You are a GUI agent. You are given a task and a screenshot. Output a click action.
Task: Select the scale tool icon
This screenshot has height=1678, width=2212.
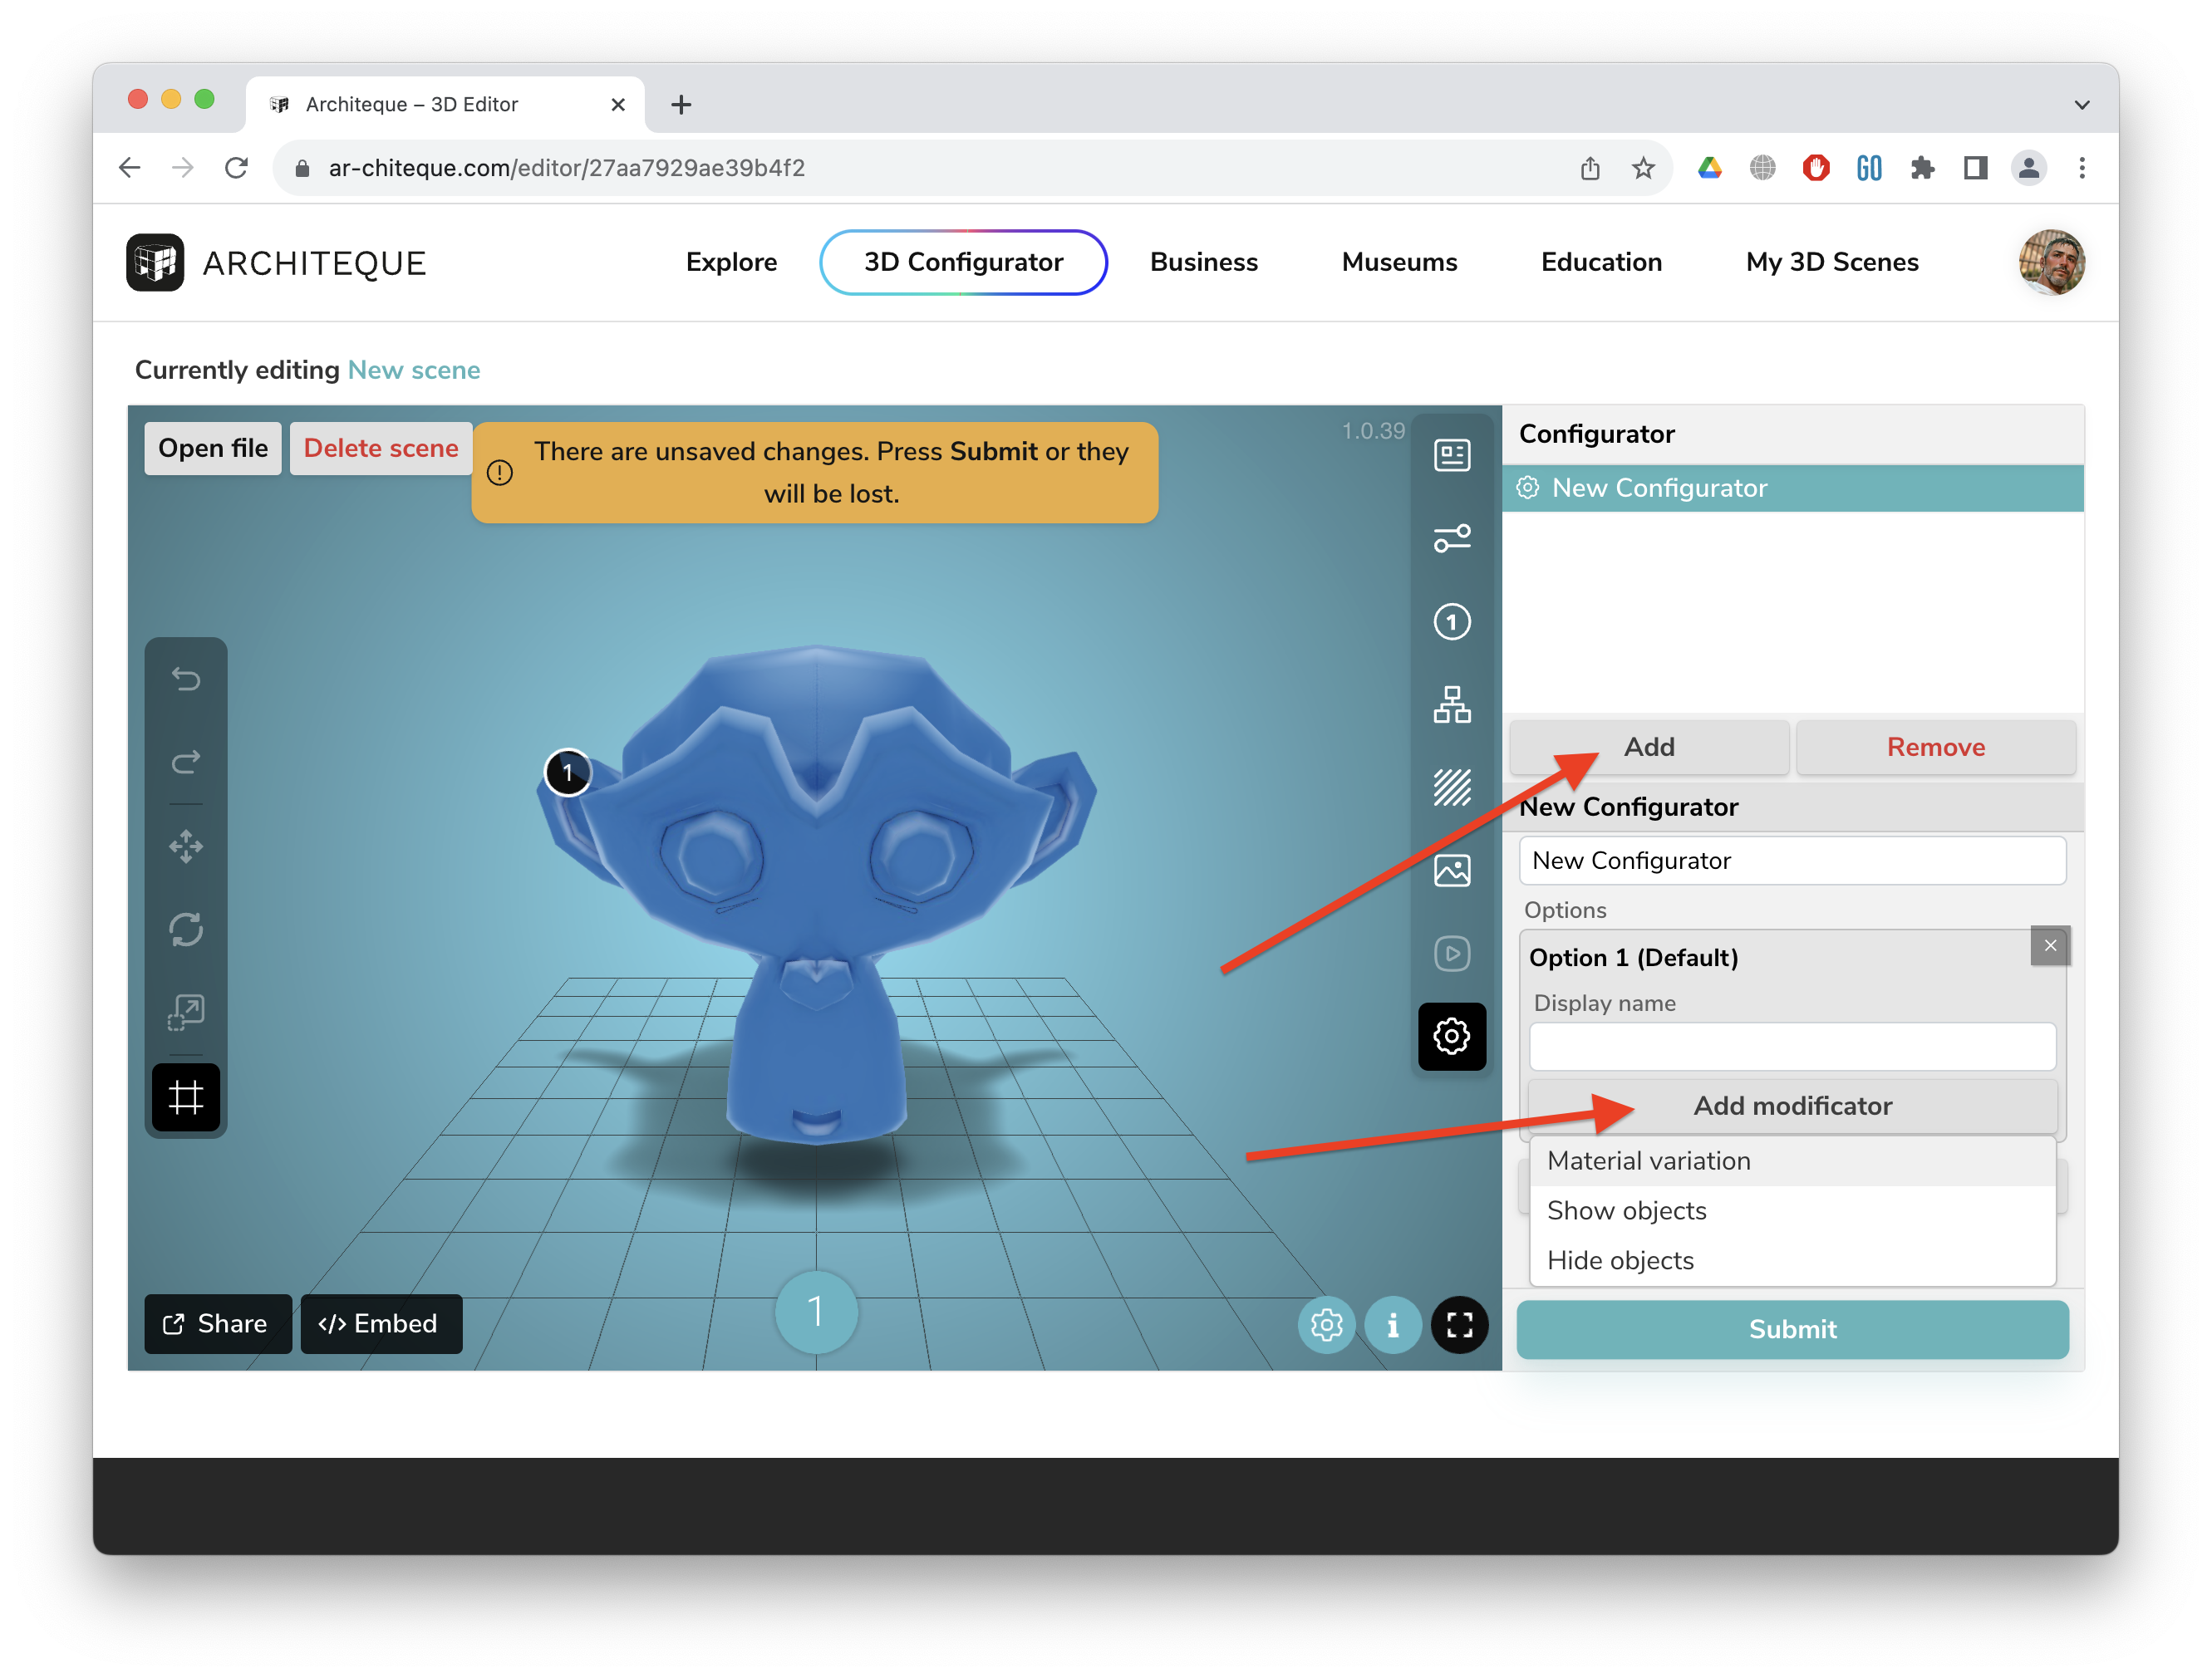[186, 1013]
